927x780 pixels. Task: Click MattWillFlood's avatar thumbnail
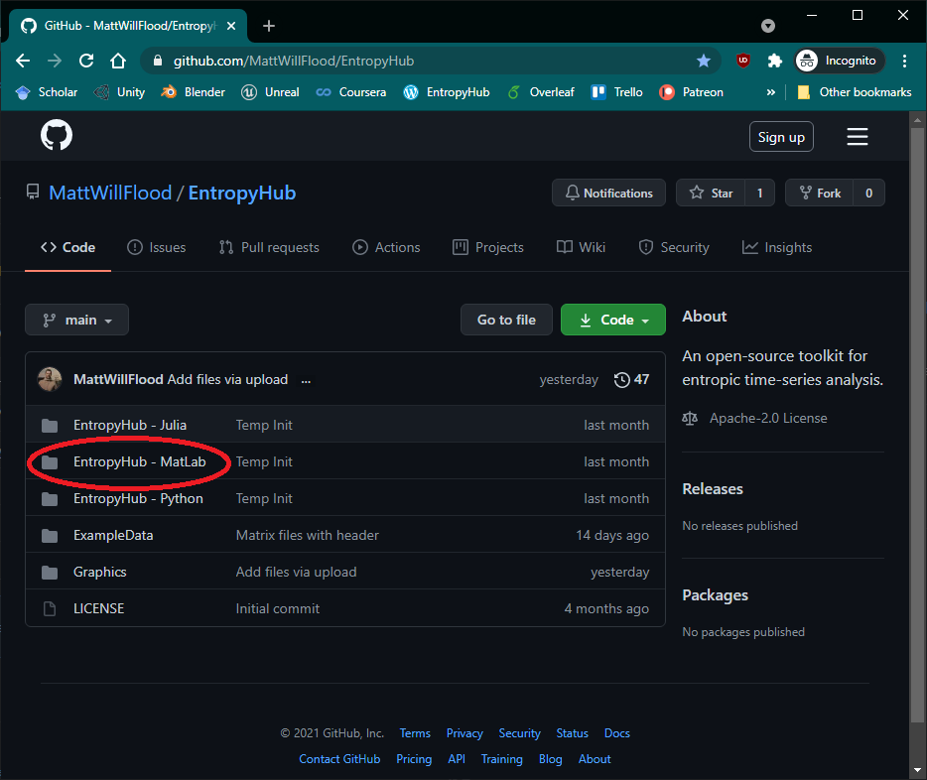(50, 379)
